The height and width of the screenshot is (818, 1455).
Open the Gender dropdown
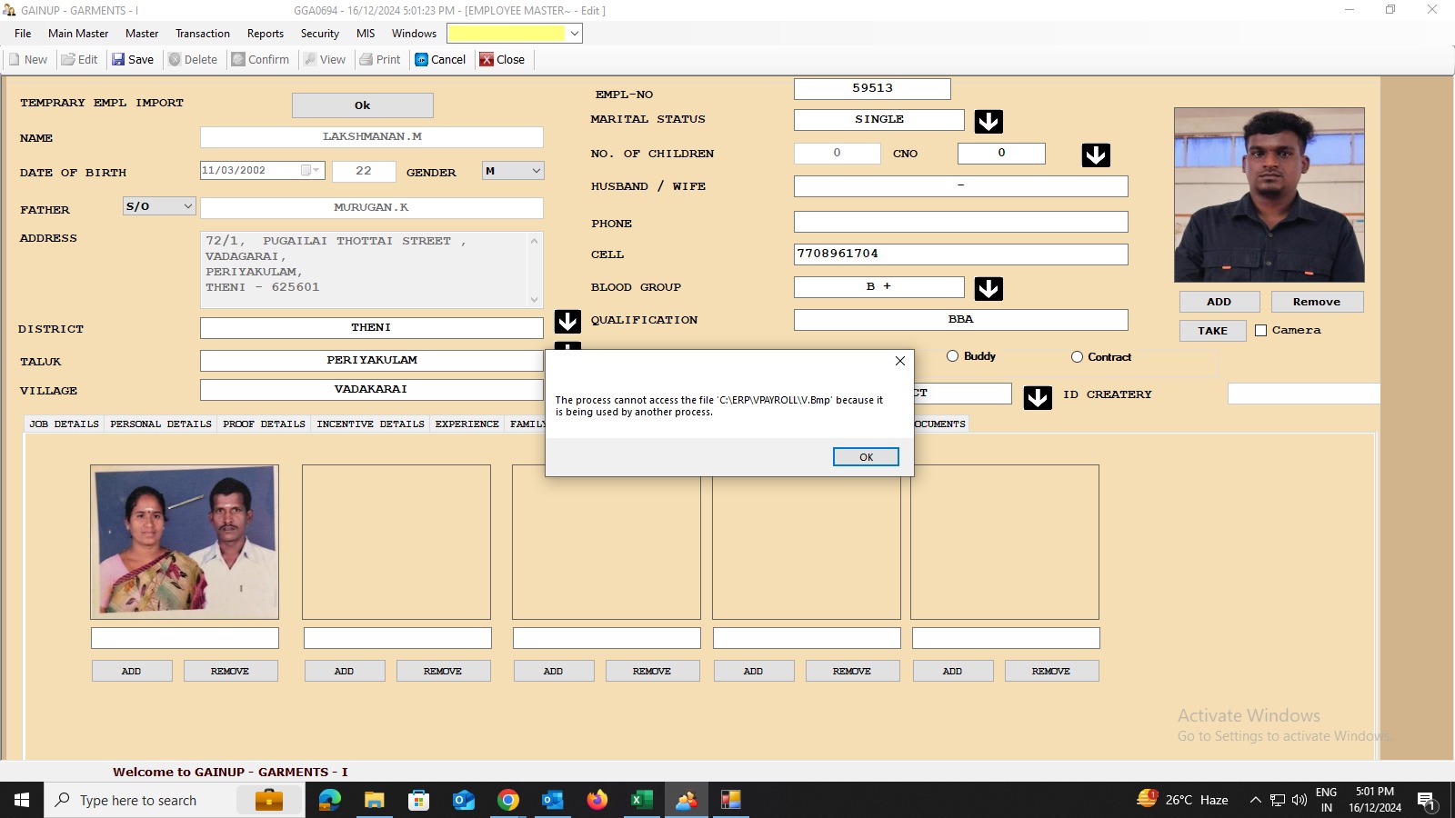click(536, 171)
